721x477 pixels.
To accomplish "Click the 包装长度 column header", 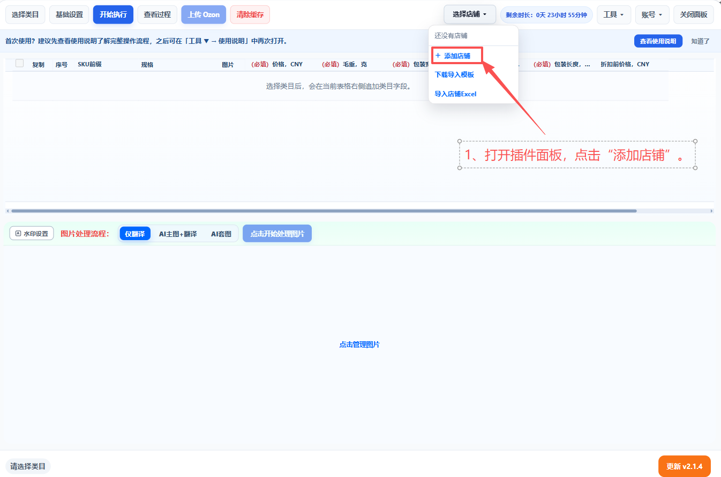I will pos(562,64).
